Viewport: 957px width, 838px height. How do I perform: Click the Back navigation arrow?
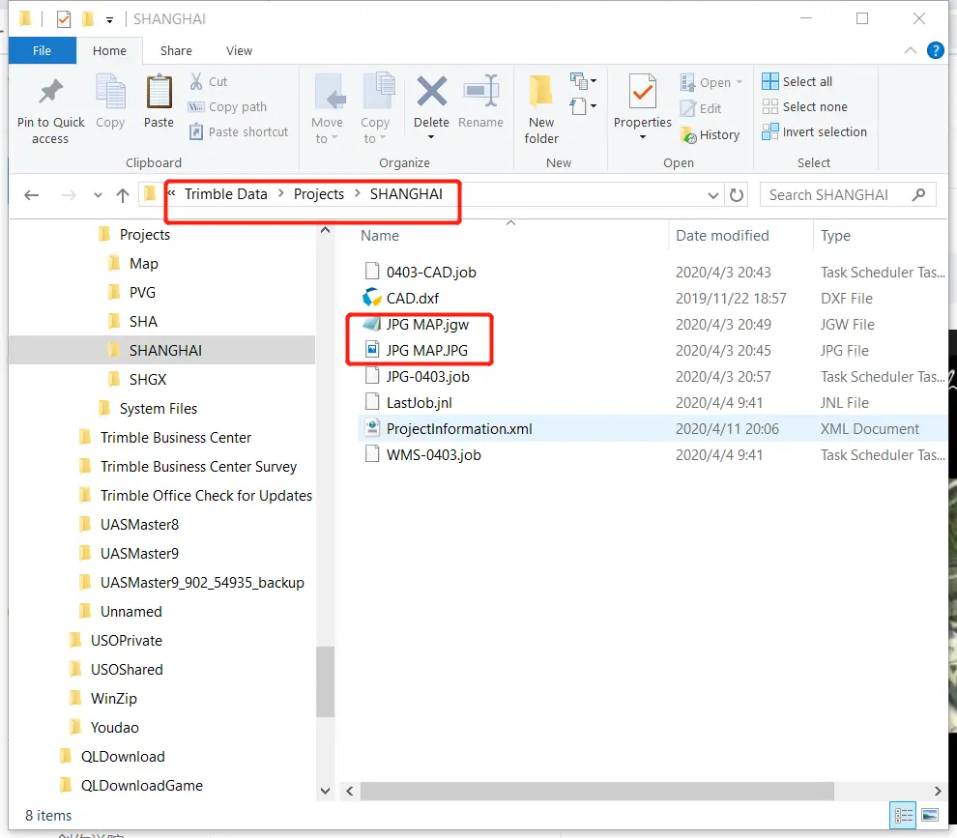[32, 195]
